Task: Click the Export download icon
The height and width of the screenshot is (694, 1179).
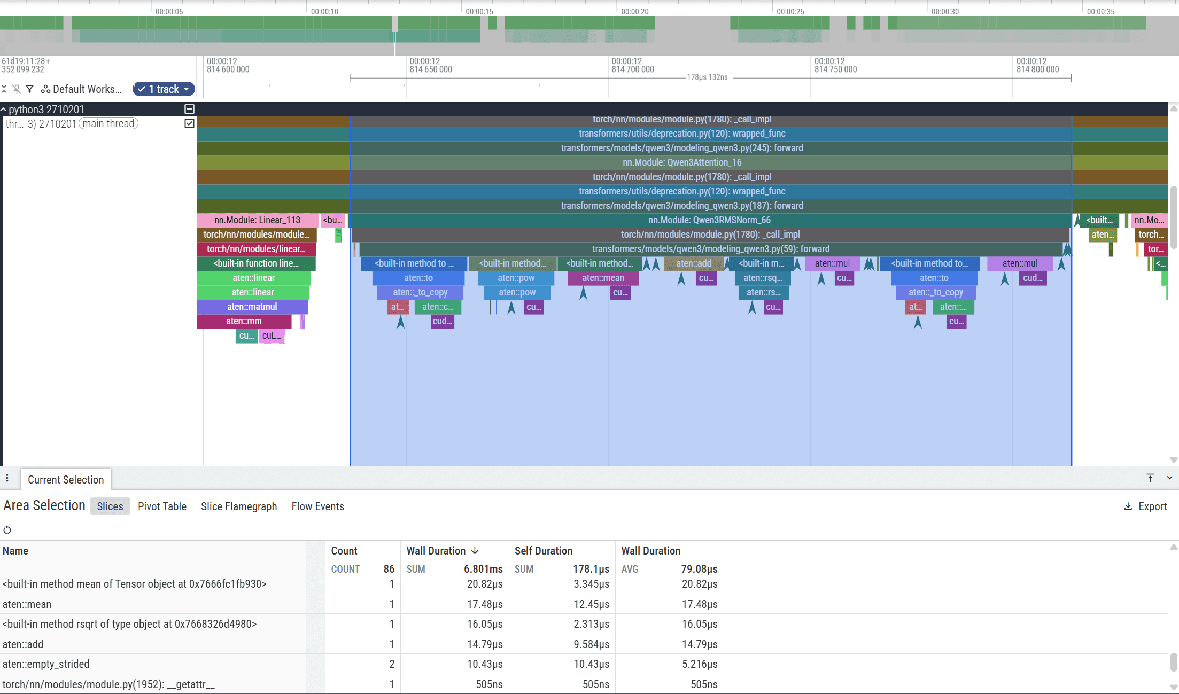Action: click(x=1128, y=506)
